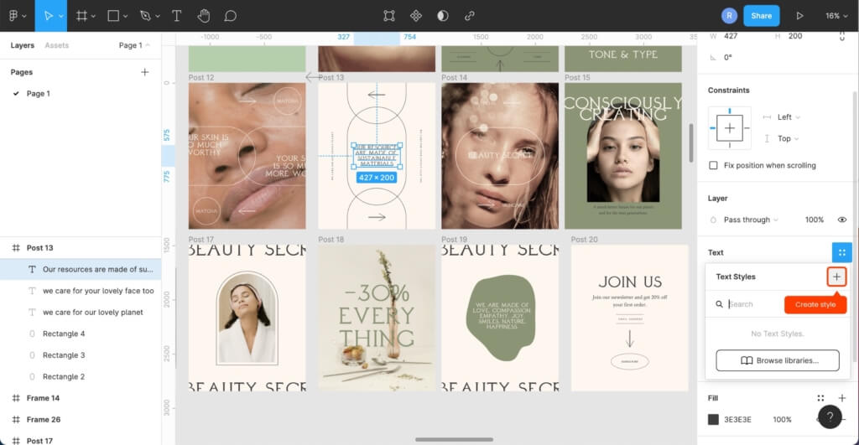Click the Post 18 -30% Everything artboard

click(377, 318)
